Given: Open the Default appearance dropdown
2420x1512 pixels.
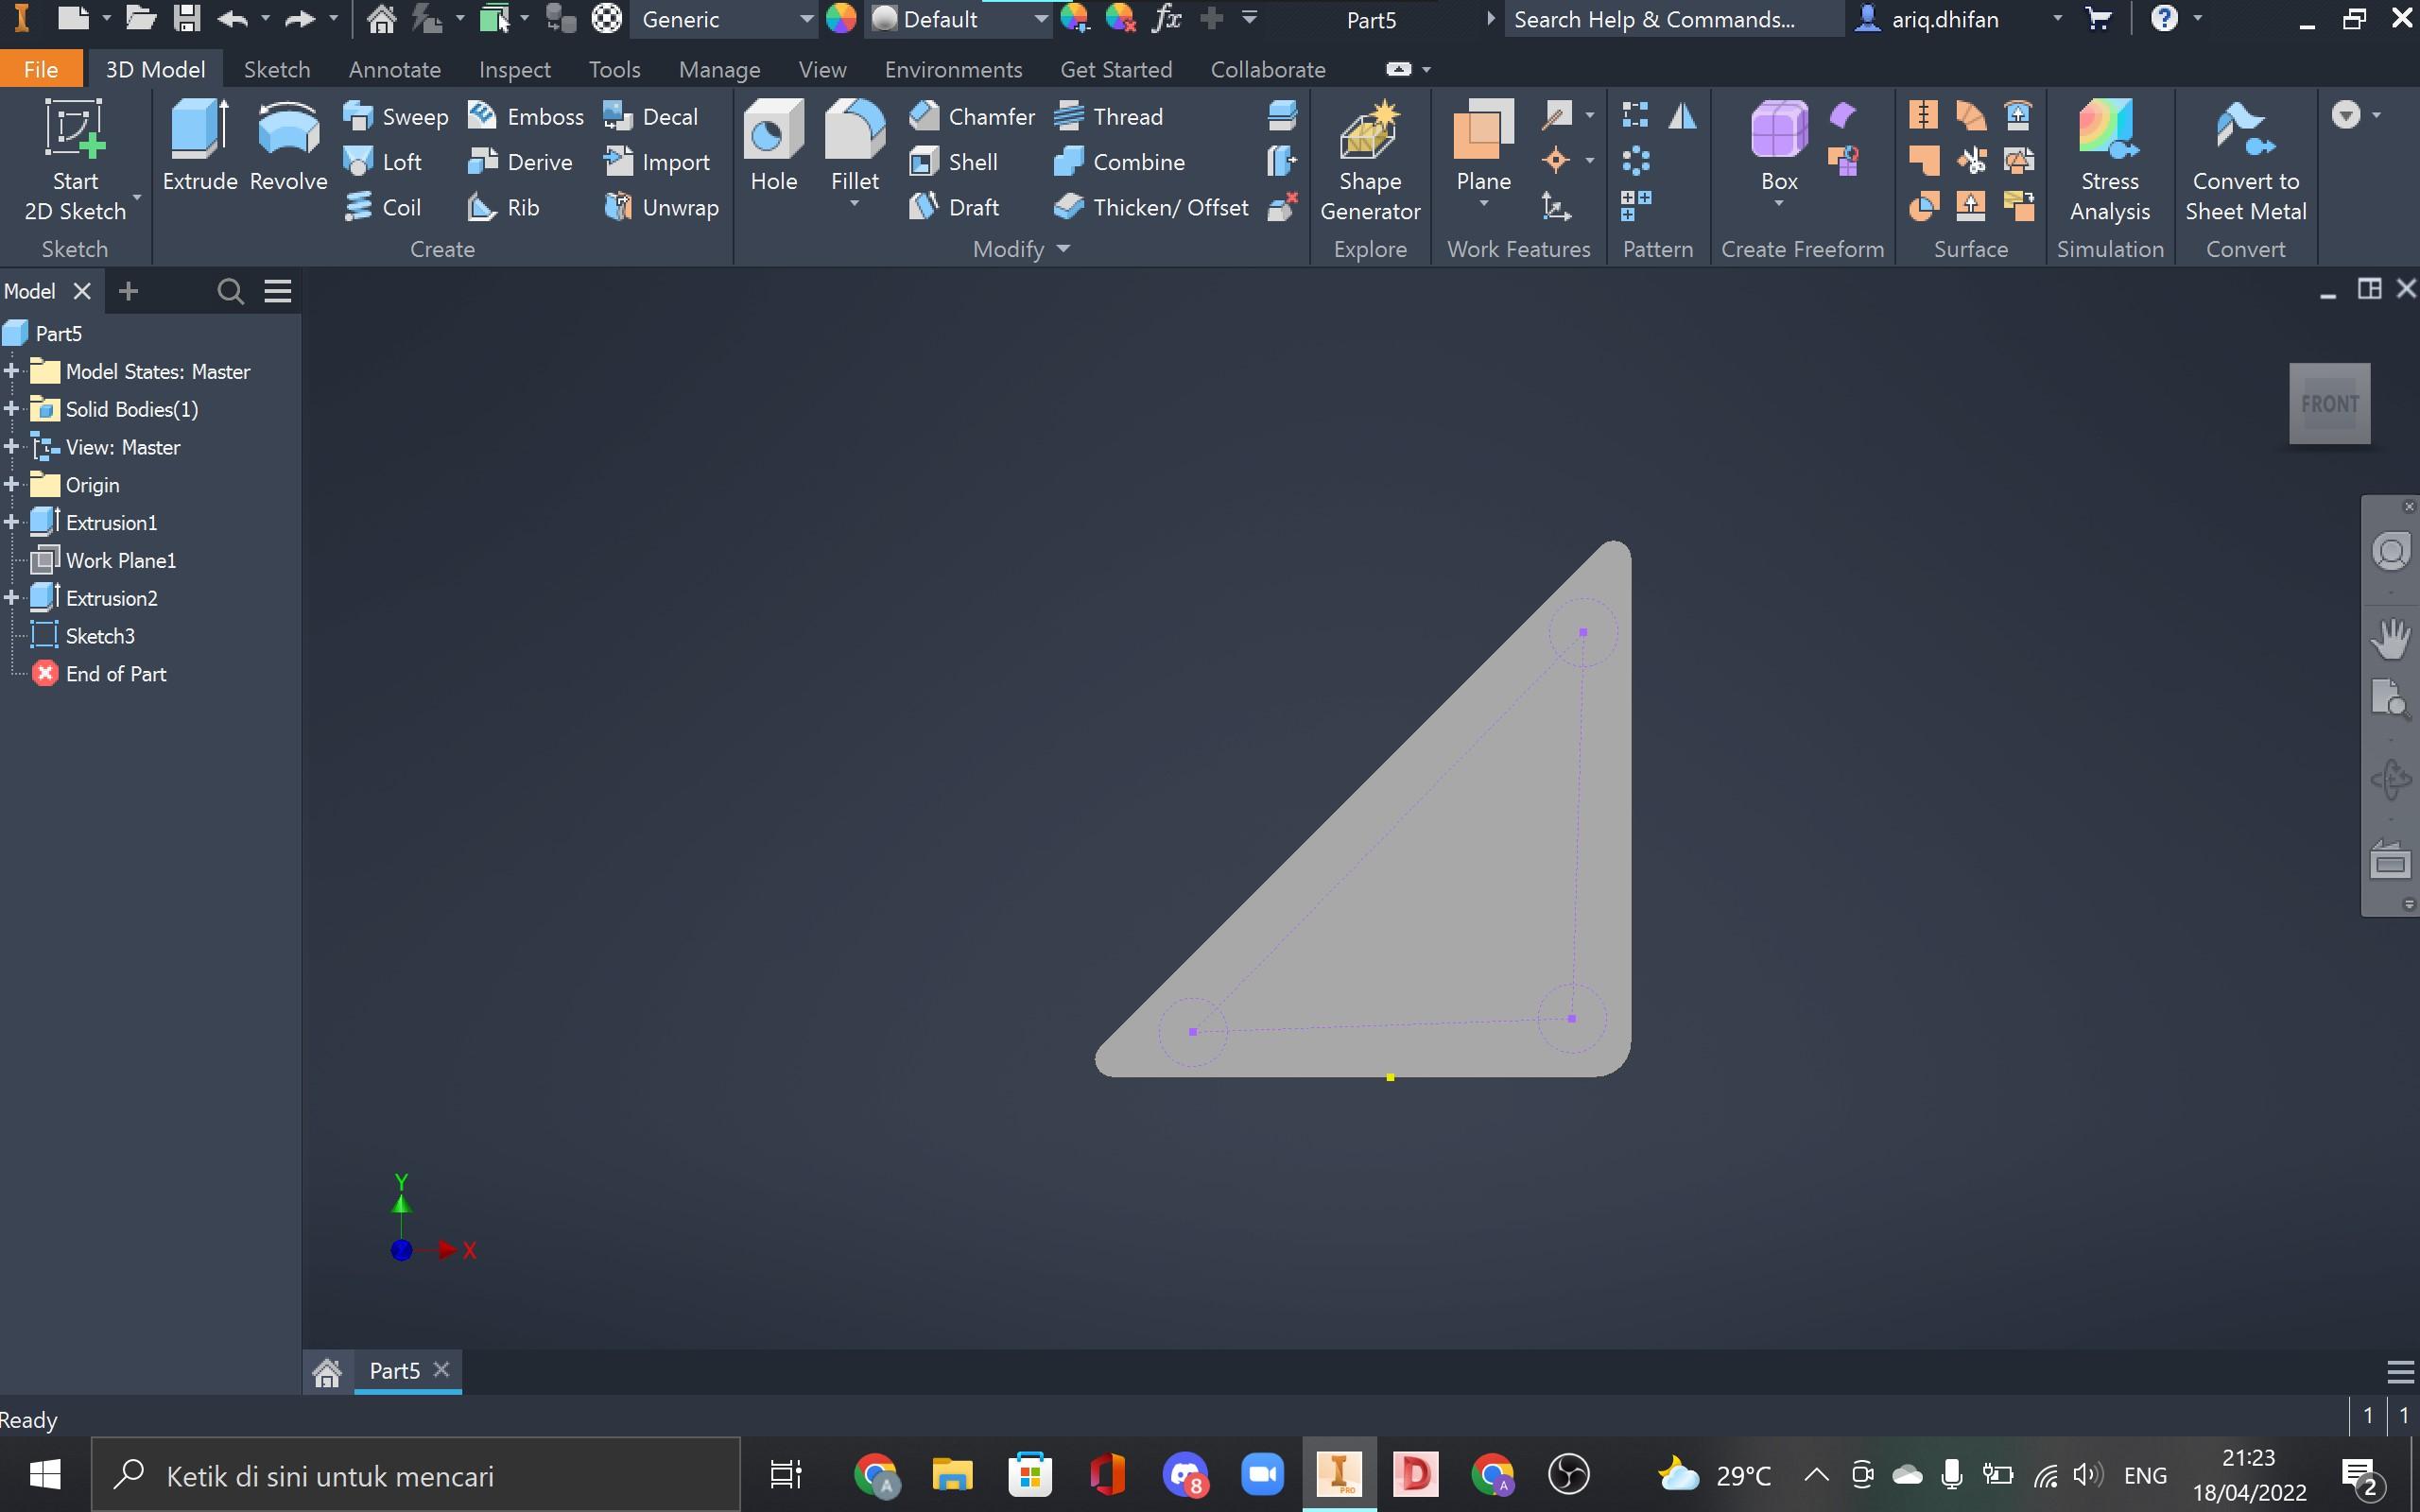Looking at the screenshot, I should pyautogui.click(x=1040, y=19).
